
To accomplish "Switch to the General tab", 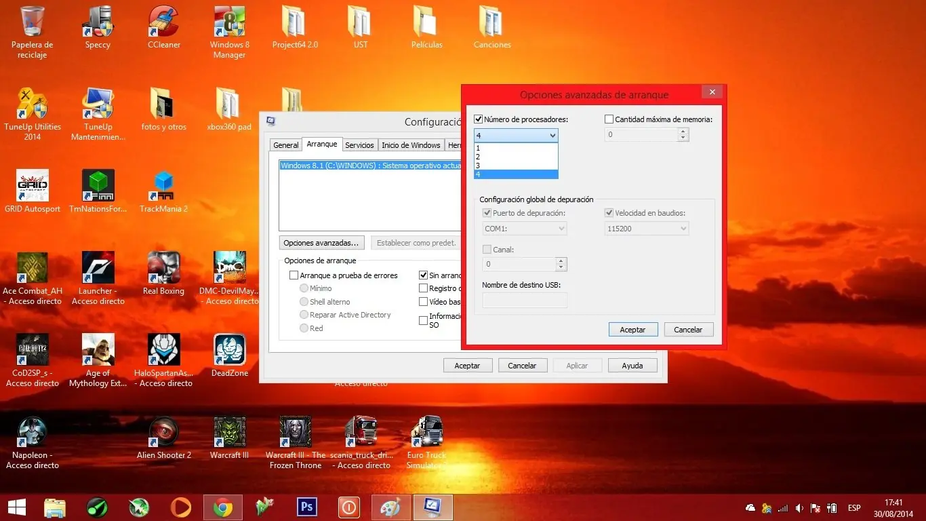I will [285, 145].
